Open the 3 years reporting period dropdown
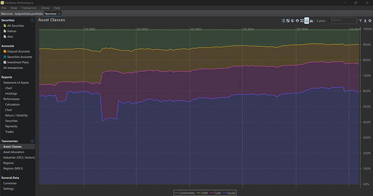The width and height of the screenshot is (373, 196). (323, 21)
